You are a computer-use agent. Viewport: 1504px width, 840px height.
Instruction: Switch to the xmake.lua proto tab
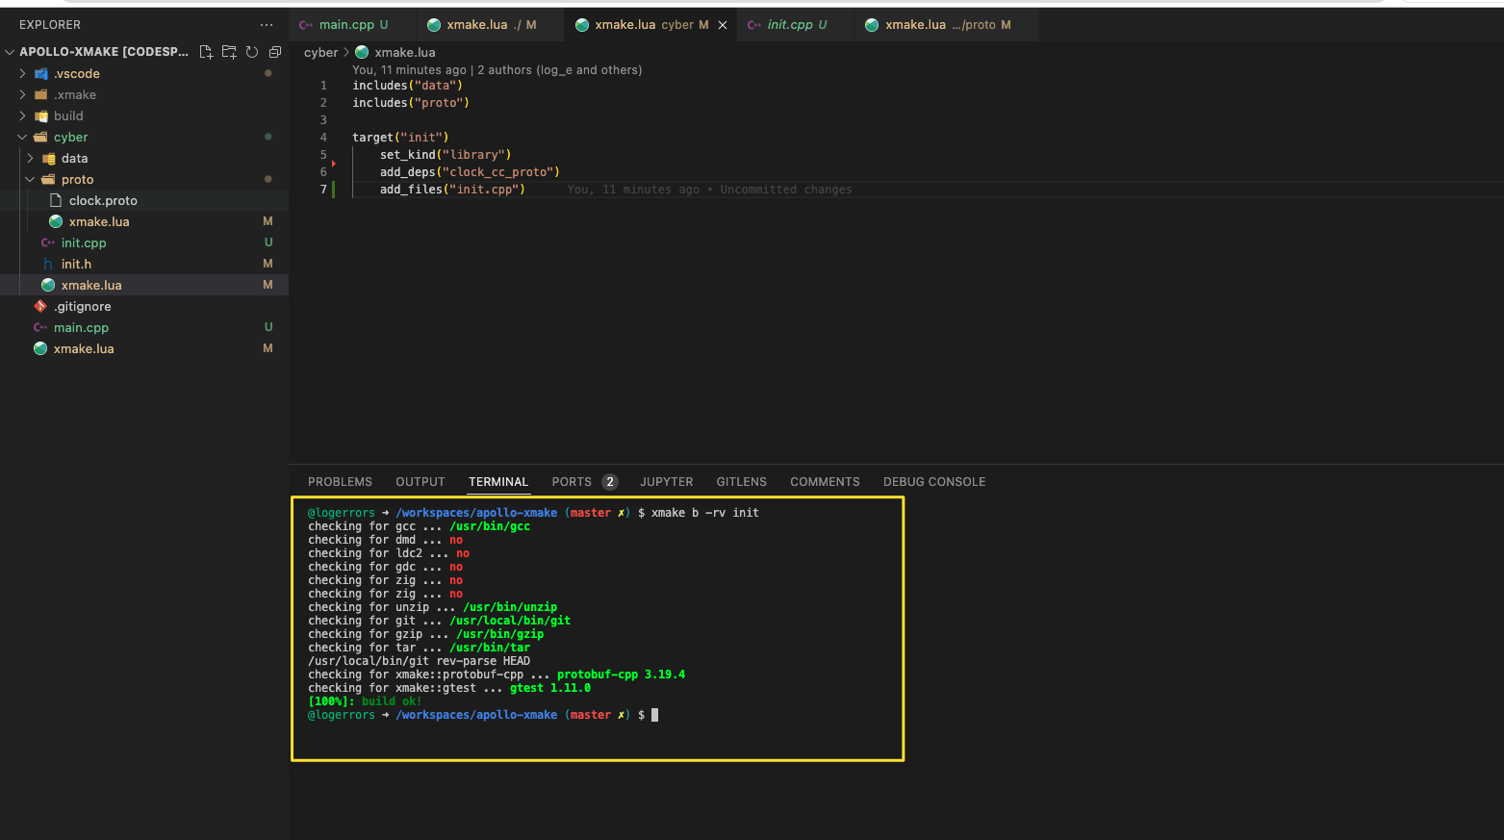click(x=947, y=25)
